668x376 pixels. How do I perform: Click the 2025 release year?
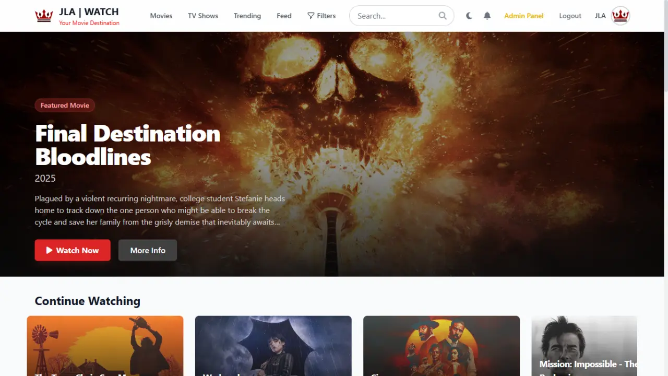(x=45, y=178)
